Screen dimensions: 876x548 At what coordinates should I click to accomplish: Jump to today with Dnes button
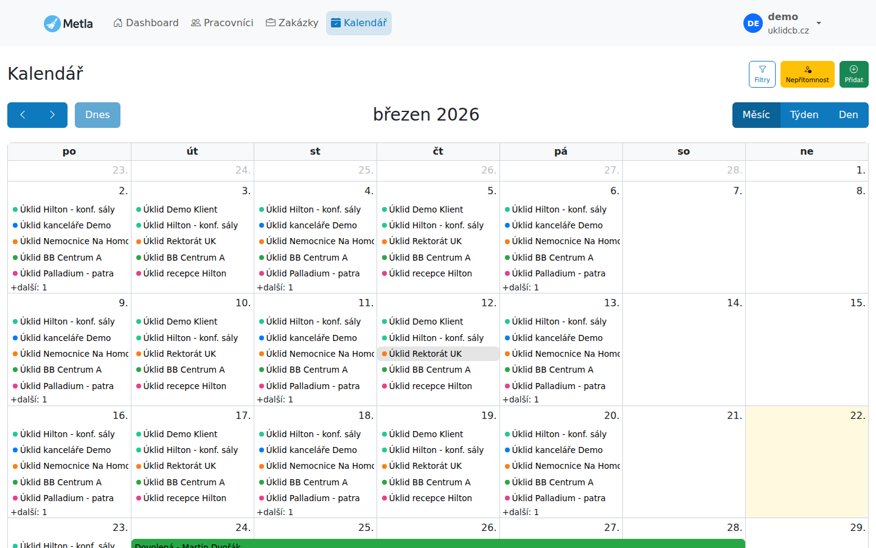pos(97,115)
